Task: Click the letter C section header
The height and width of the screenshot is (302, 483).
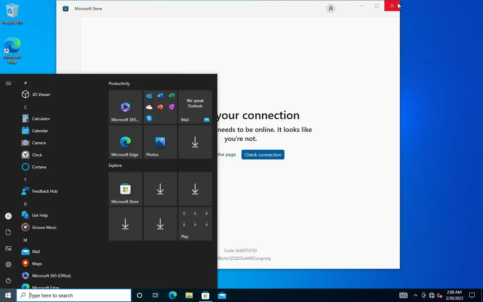Action: pos(25,107)
